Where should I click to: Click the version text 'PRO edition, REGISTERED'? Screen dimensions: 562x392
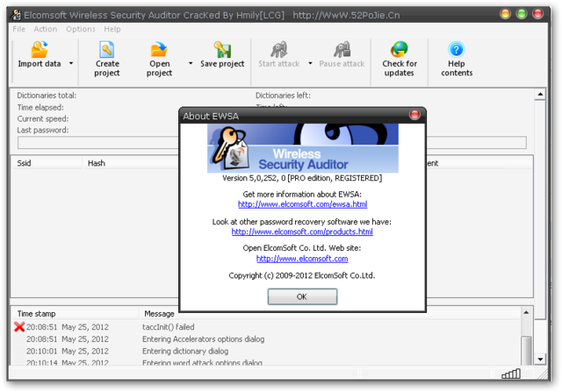[335, 178]
